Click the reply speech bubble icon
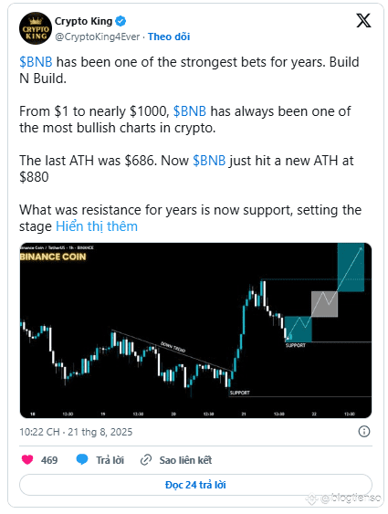 (82, 459)
